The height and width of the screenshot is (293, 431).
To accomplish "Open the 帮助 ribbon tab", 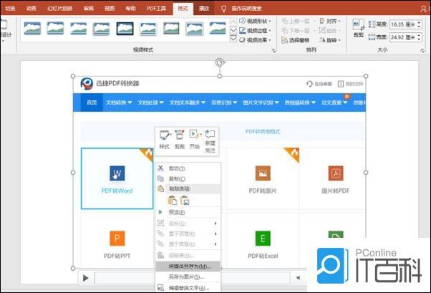I will pos(130,9).
